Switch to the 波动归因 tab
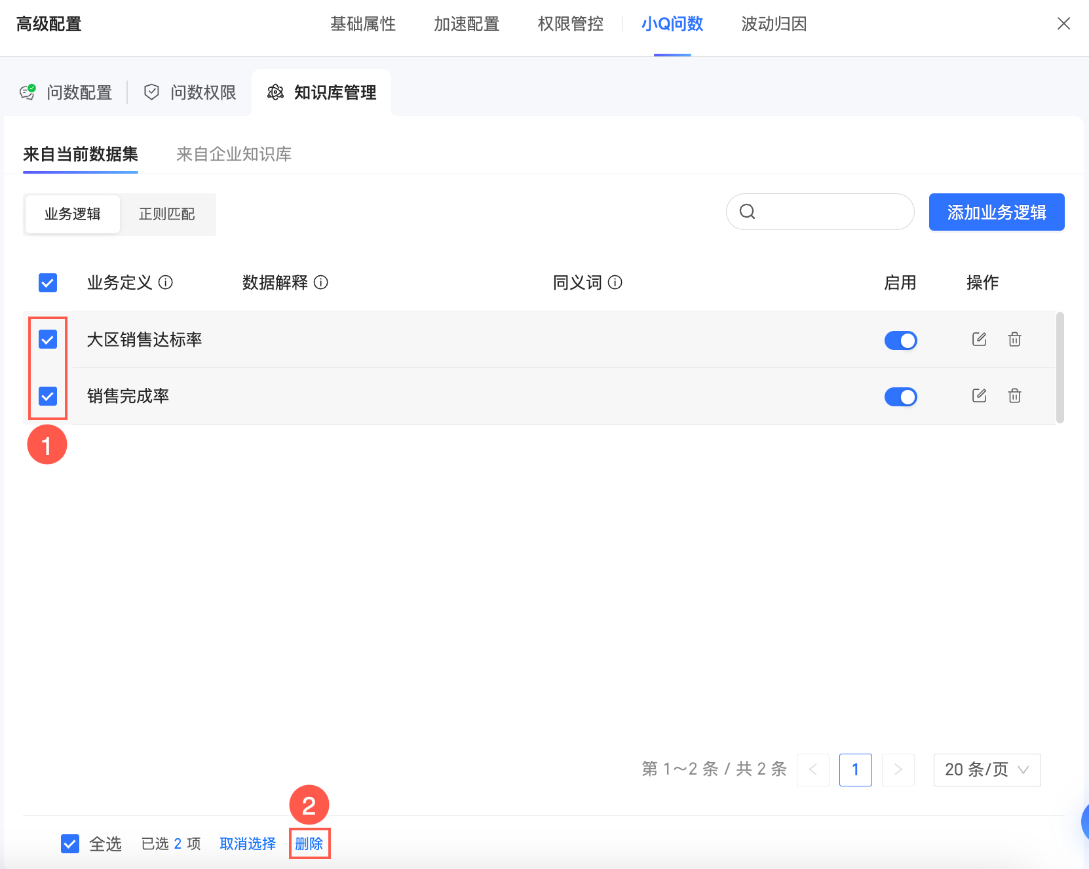This screenshot has height=869, width=1089. pyautogui.click(x=774, y=24)
